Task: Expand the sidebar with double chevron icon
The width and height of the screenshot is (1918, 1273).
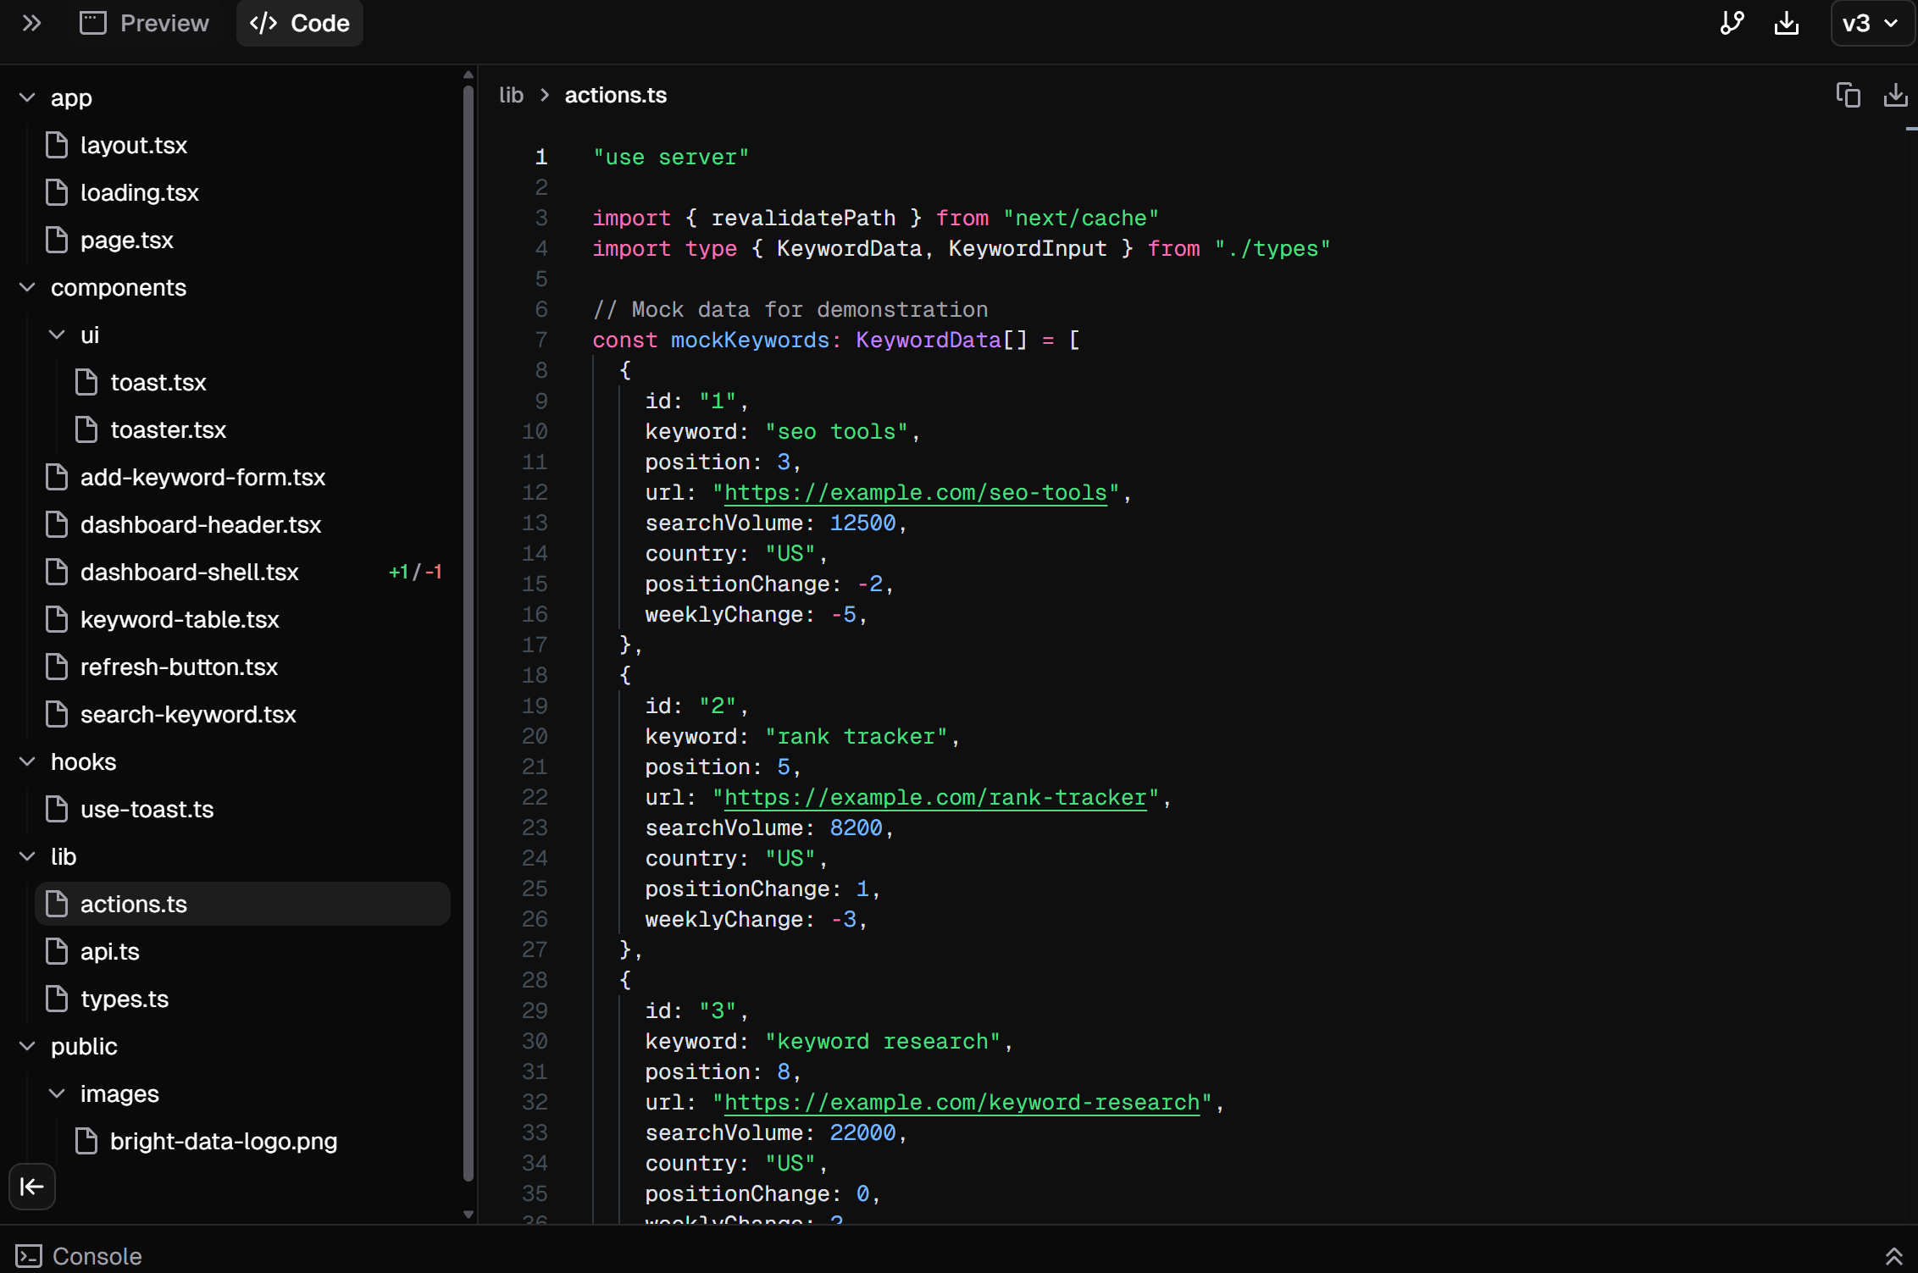Action: (31, 23)
